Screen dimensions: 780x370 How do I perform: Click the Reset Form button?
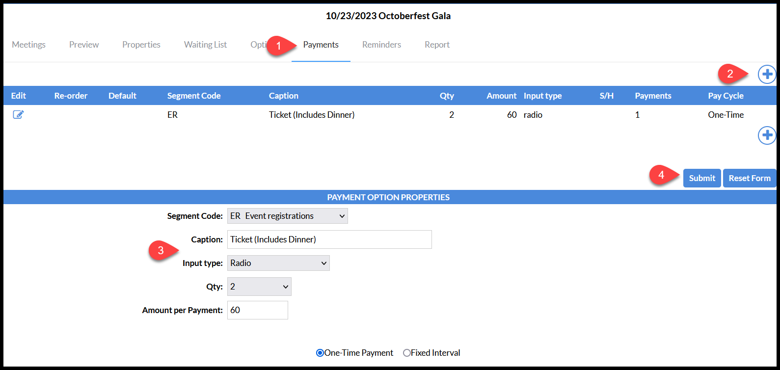coord(750,178)
